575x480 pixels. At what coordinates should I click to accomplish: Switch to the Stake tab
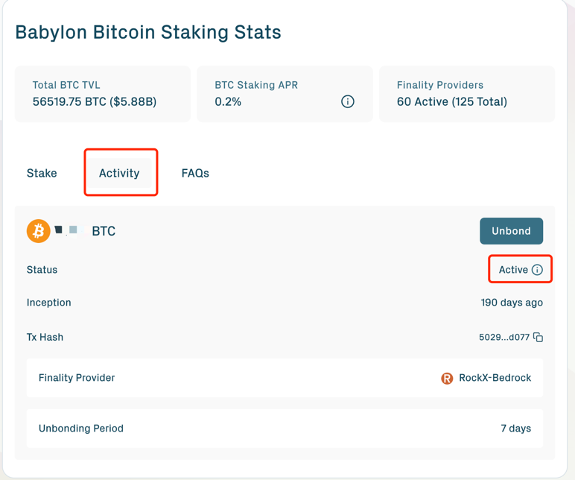point(42,173)
